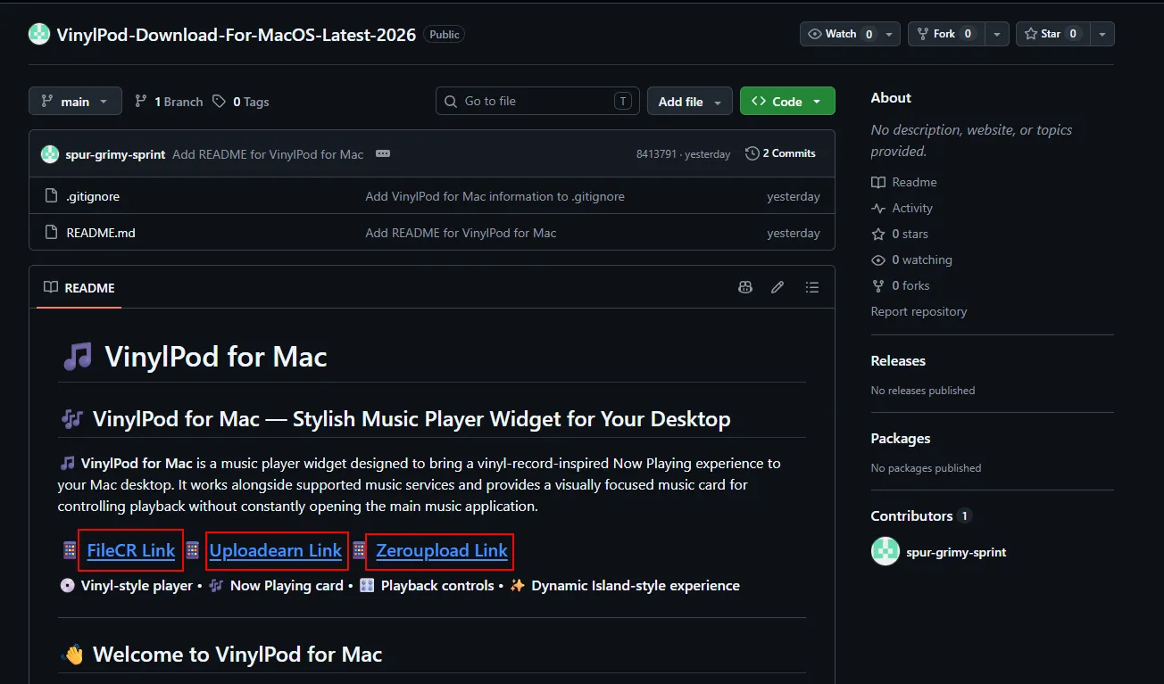Open the README outline list icon
Image resolution: width=1164 pixels, height=684 pixels.
point(811,287)
